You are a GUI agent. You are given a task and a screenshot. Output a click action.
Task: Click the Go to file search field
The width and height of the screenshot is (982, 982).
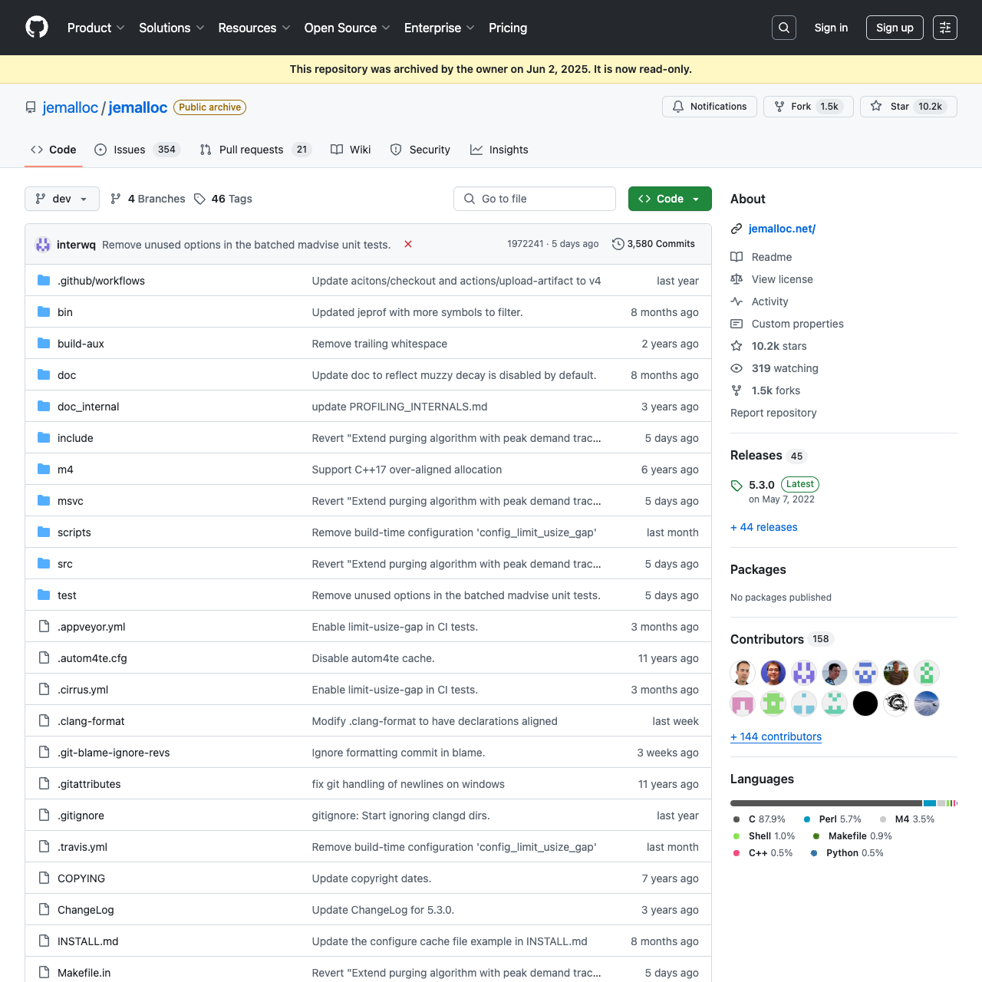point(535,199)
